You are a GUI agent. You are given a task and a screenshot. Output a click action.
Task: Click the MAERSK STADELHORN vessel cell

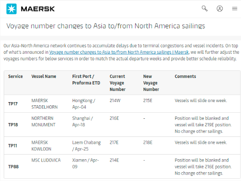point(44,104)
